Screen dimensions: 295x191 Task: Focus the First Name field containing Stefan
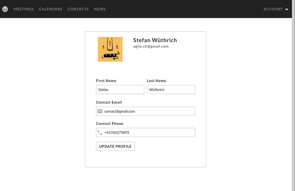(120, 90)
